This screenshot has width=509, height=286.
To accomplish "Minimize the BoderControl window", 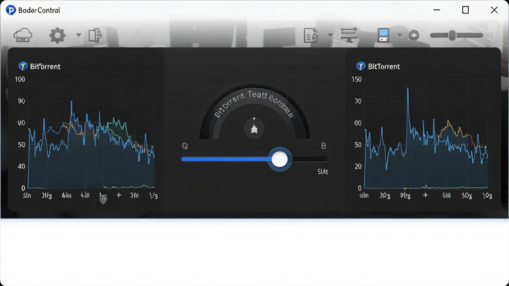I will (437, 10).
